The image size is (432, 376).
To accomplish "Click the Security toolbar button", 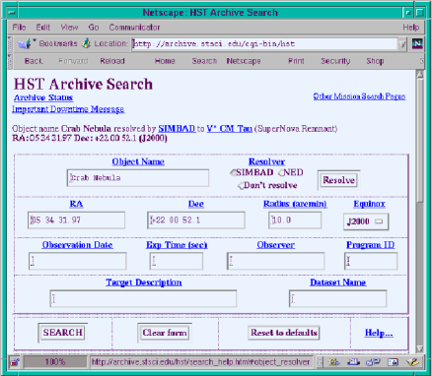I will click(x=335, y=61).
